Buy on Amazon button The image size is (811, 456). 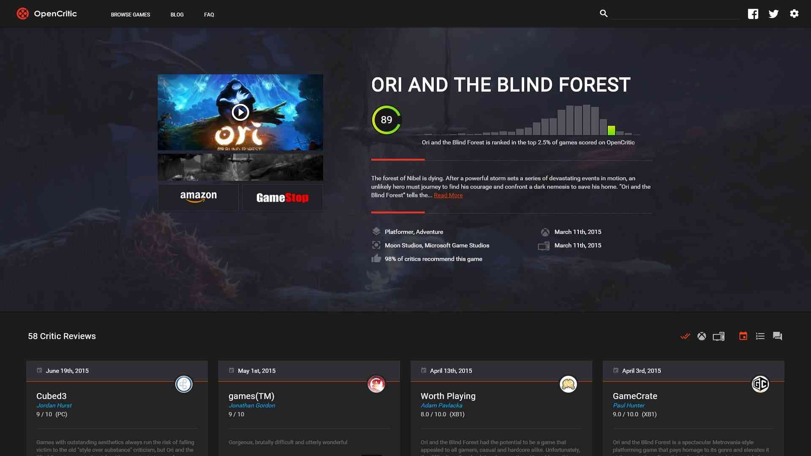pyautogui.click(x=198, y=197)
